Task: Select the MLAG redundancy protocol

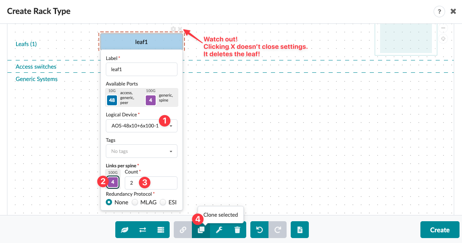Action: 135,202
